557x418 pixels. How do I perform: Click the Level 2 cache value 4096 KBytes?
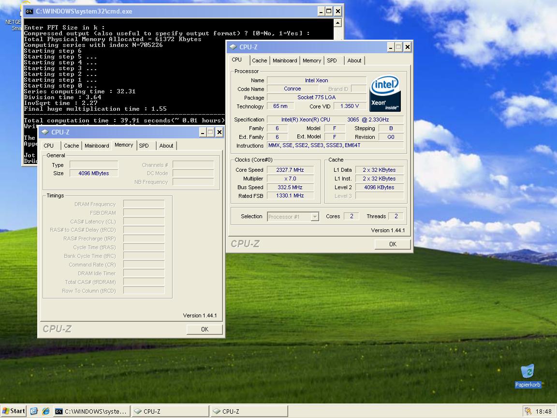[x=380, y=187]
